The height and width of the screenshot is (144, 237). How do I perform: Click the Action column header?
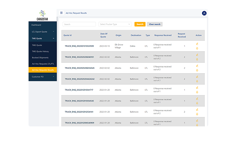click(x=198, y=35)
